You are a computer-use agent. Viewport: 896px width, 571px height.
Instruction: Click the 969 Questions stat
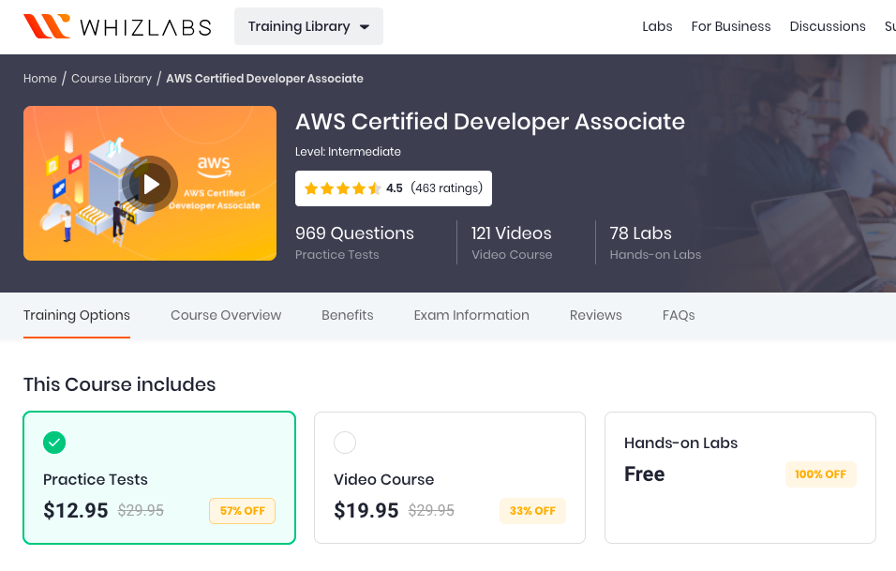point(354,233)
